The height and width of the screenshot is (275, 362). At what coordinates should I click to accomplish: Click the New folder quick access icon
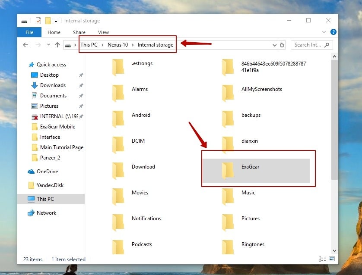(x=48, y=21)
